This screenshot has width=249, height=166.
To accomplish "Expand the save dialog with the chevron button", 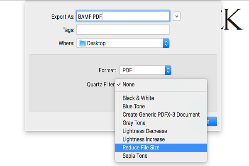I will [177, 16].
